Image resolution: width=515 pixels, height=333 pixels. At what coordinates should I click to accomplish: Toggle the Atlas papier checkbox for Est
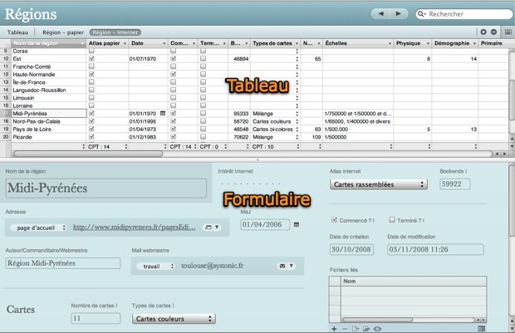[91, 58]
